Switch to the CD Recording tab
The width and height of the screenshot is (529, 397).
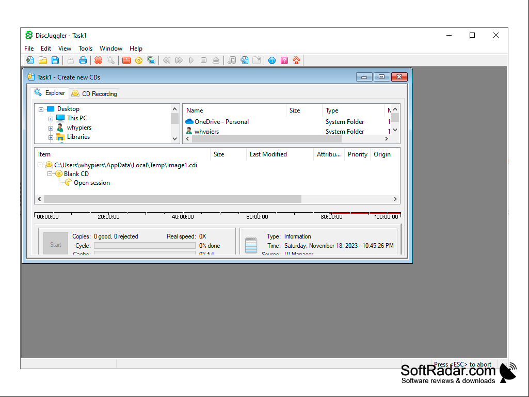click(x=94, y=93)
